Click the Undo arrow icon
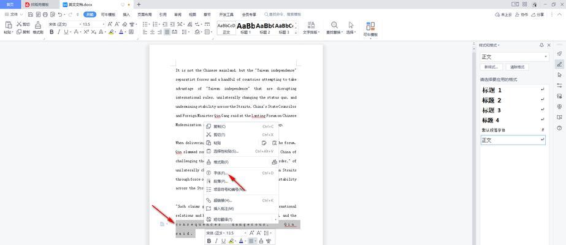566x245 pixels. tap(59, 15)
